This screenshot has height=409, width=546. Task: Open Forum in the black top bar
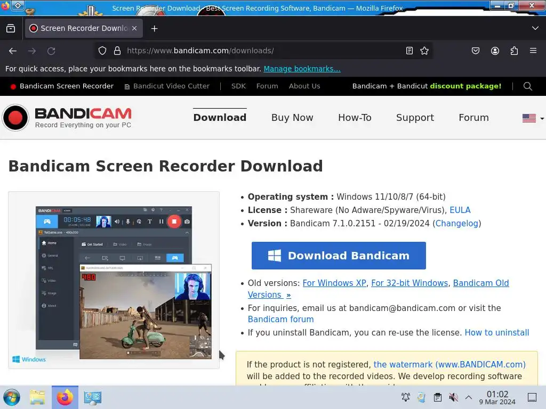pos(267,86)
